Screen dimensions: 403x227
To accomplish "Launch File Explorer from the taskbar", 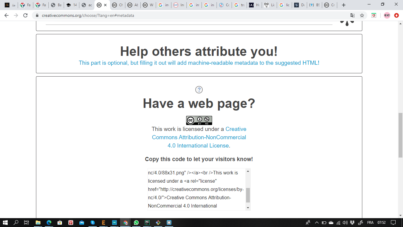I will tap(38, 223).
